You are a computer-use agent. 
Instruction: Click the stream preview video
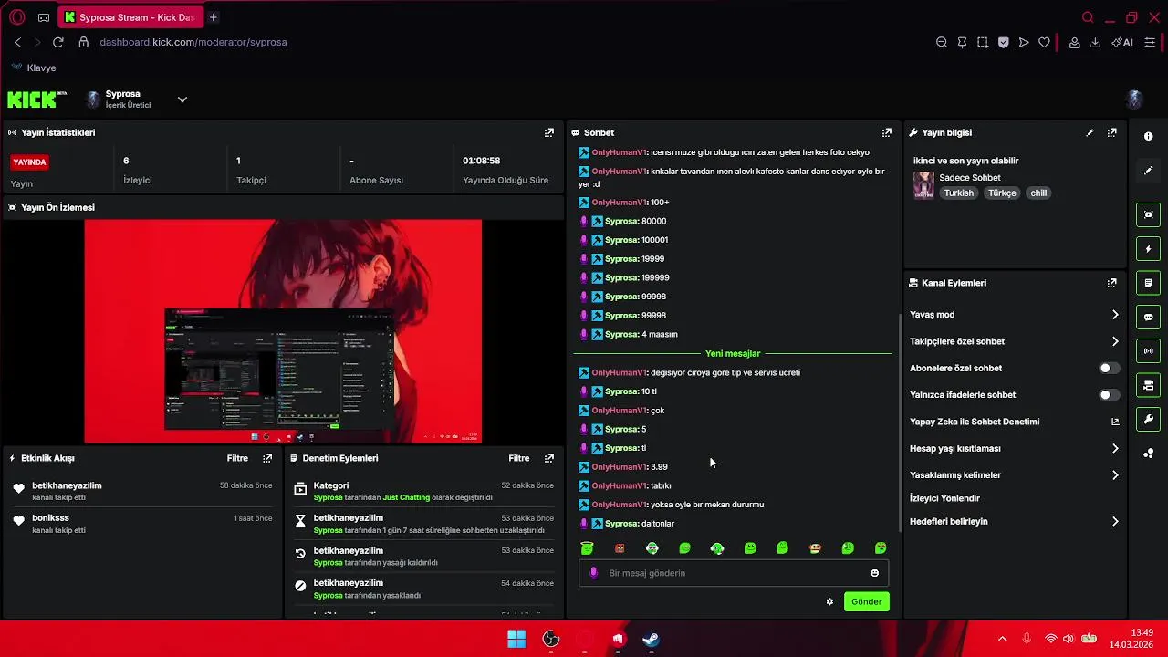tap(283, 330)
